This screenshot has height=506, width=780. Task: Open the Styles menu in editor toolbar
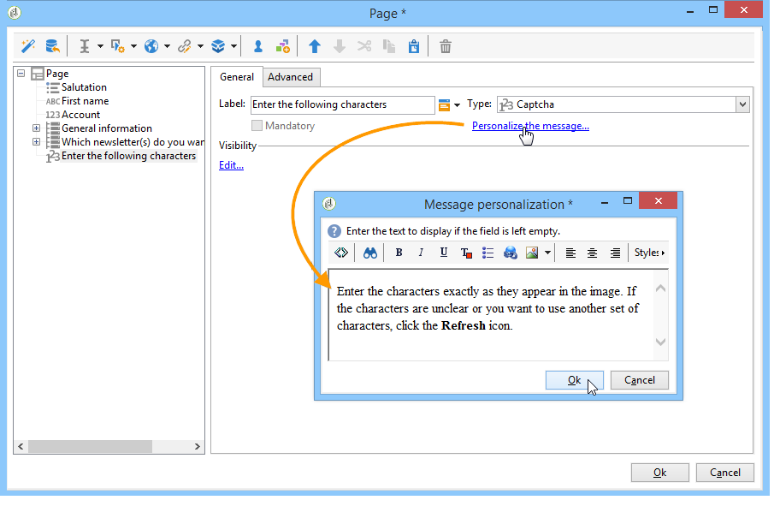click(649, 253)
